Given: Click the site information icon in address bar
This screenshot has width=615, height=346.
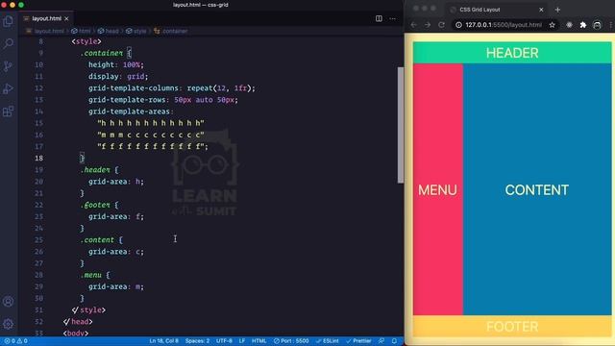Looking at the screenshot, I should click(458, 25).
